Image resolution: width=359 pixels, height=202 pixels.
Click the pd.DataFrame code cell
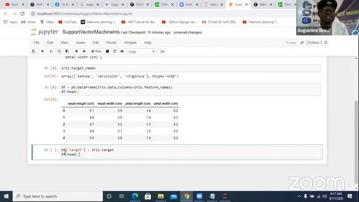(x=190, y=90)
